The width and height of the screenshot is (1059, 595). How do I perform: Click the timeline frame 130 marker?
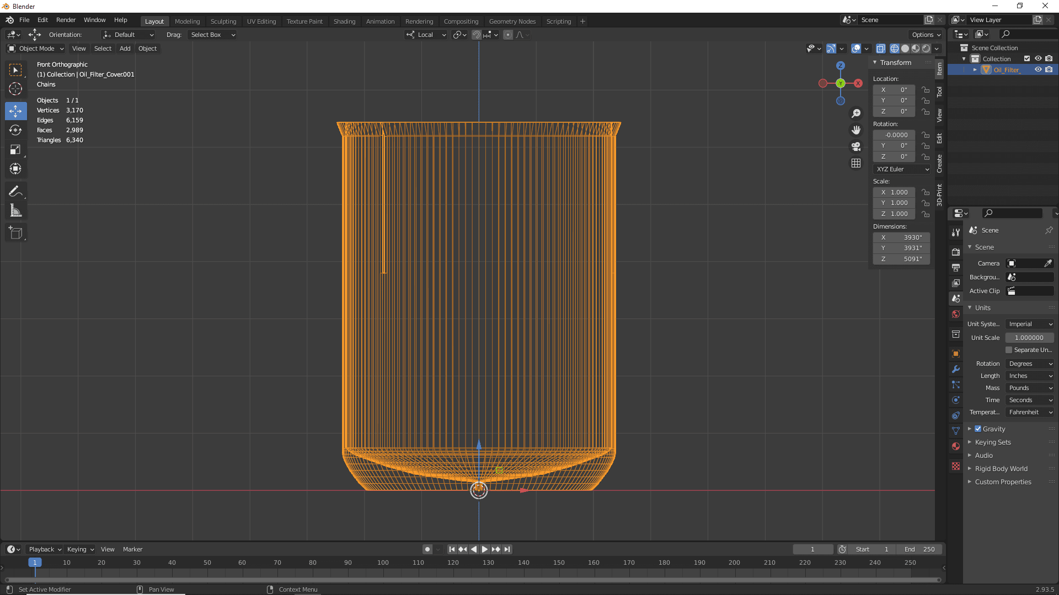488,562
